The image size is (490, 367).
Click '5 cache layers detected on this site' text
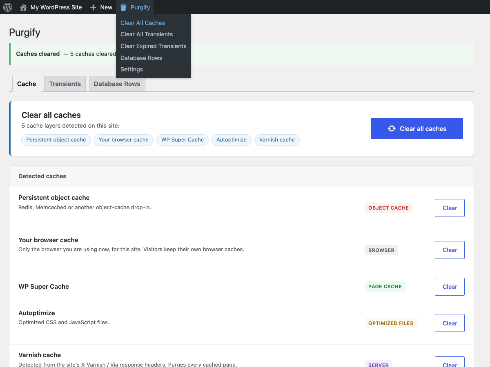coord(70,126)
